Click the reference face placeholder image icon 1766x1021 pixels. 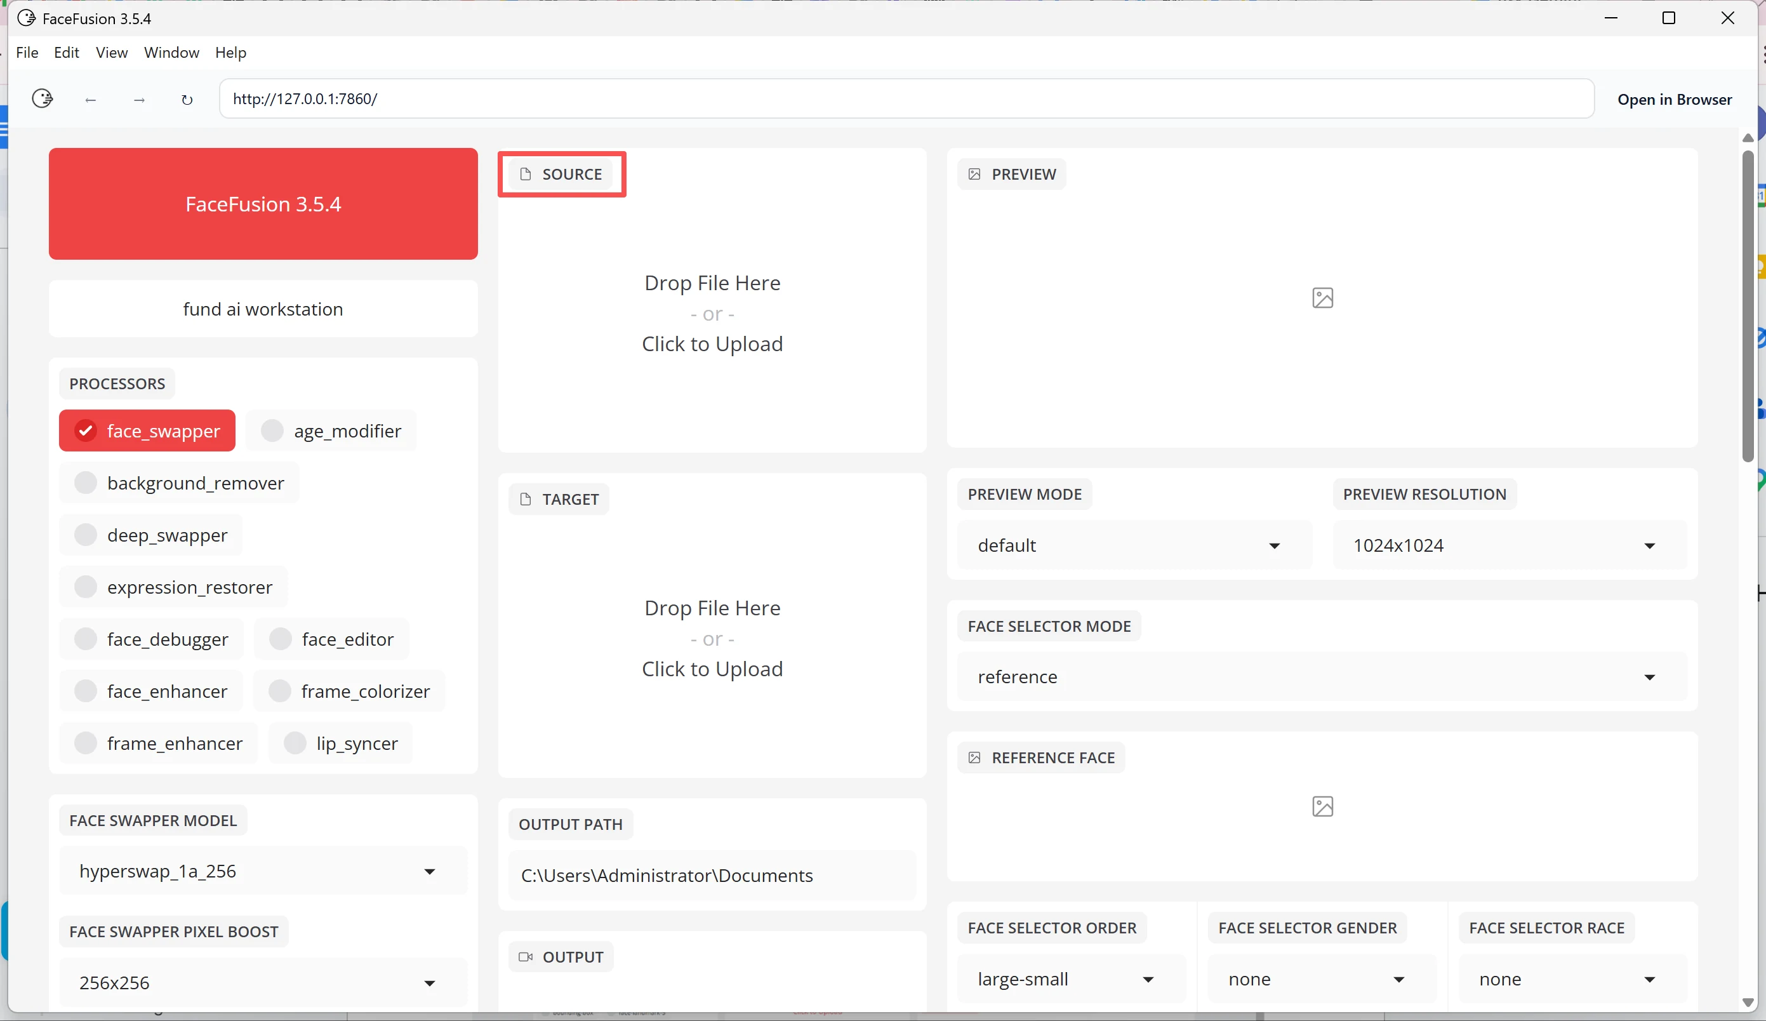(1322, 806)
